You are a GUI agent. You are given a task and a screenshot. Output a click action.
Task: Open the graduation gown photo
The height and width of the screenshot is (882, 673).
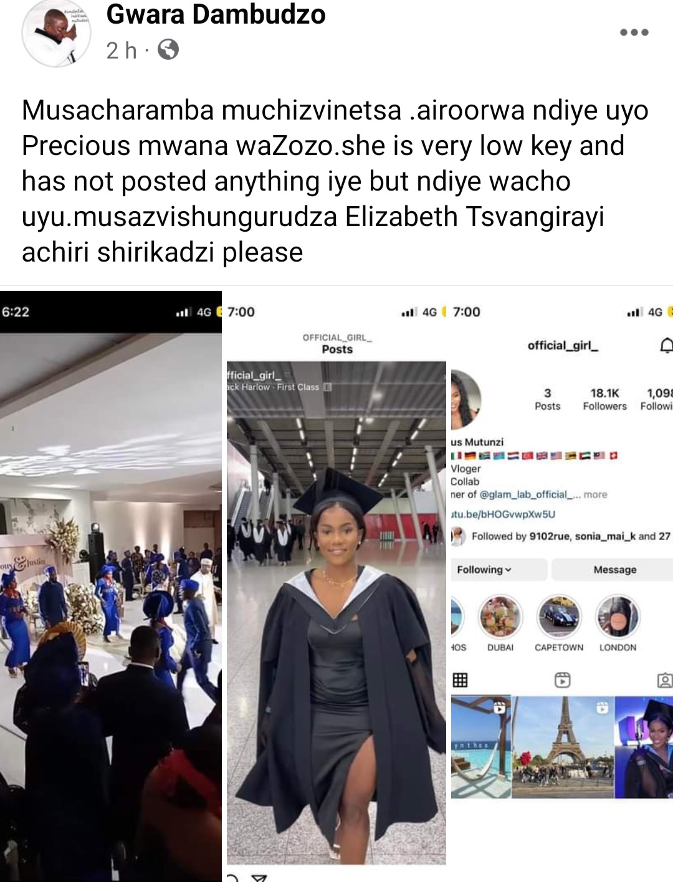336,612
